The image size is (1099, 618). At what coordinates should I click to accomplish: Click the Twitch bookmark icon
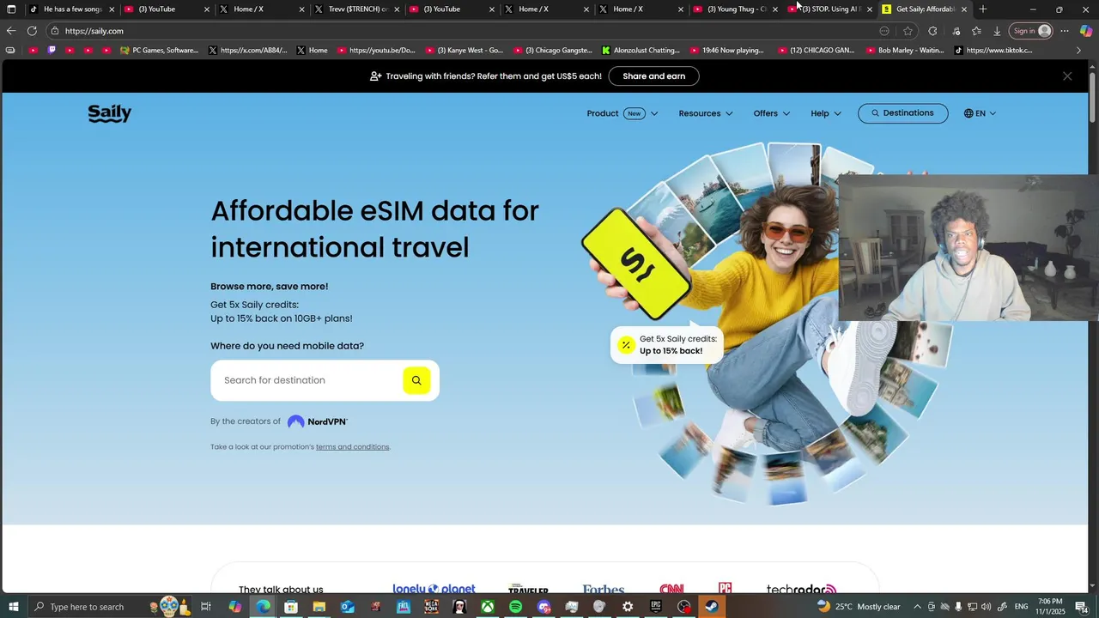pyautogui.click(x=52, y=51)
